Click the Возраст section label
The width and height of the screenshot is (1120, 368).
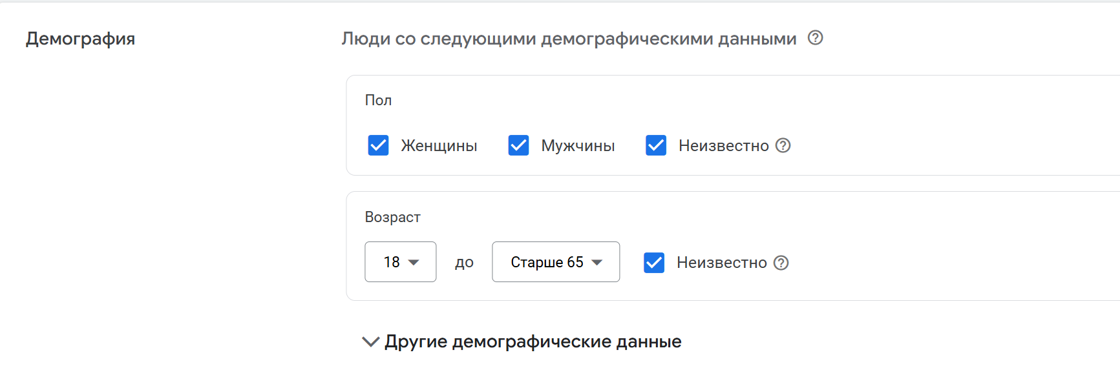[392, 217]
